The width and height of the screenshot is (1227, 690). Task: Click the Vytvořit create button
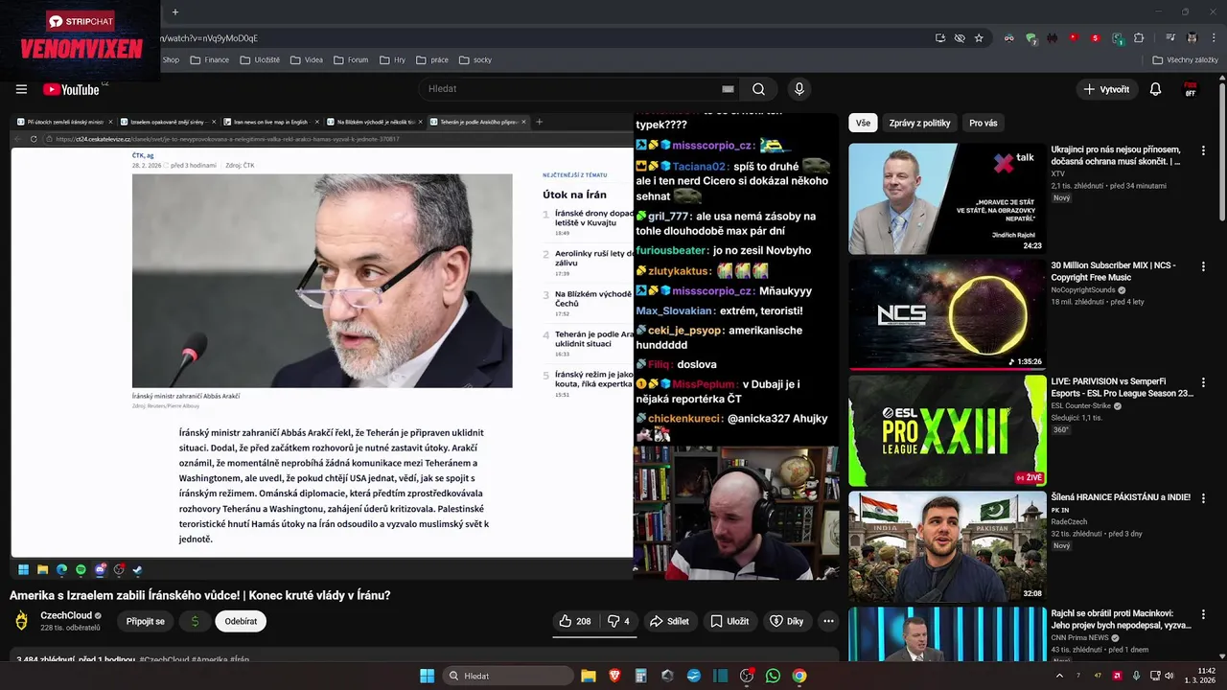click(1106, 89)
